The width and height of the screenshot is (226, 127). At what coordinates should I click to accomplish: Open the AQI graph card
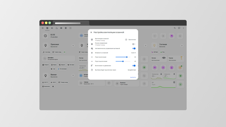pyautogui.click(x=163, y=84)
